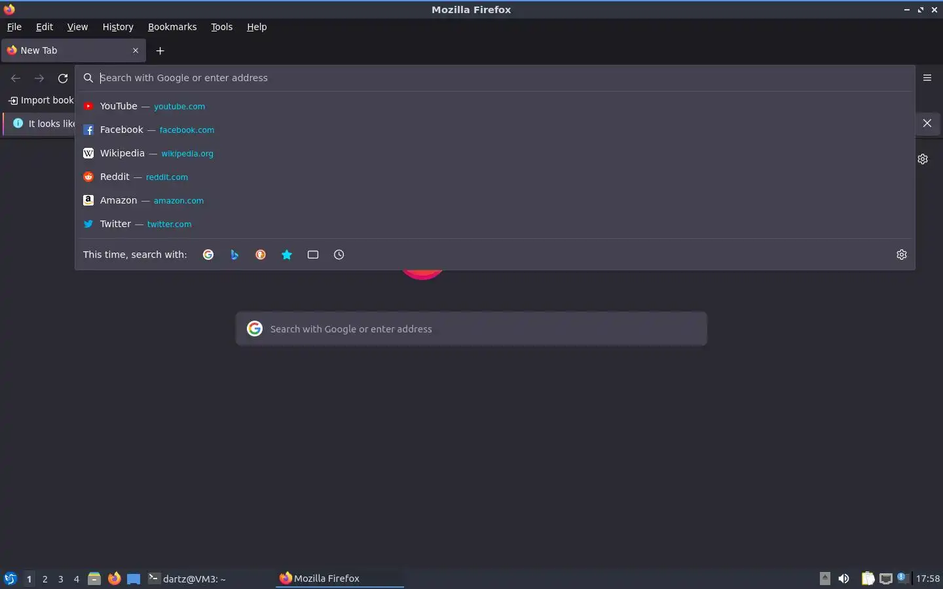Screen dimensions: 943x589
Task: Click the info icon in notification bar
Action: 18,123
